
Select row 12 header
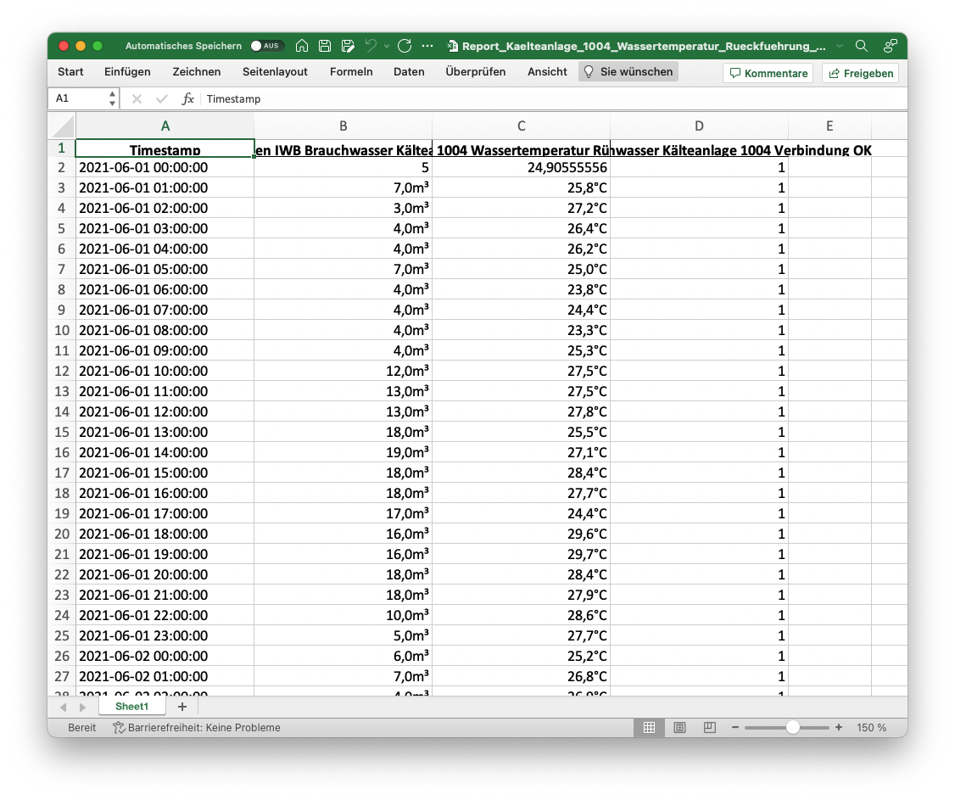[x=62, y=371]
